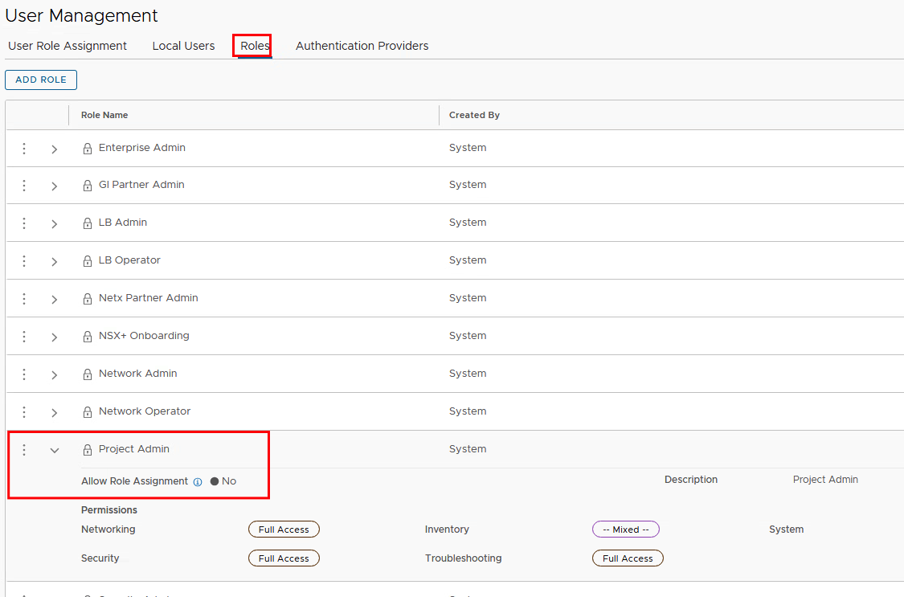Collapse the Project Admin role row
Screen dimensions: 904x597
55,451
